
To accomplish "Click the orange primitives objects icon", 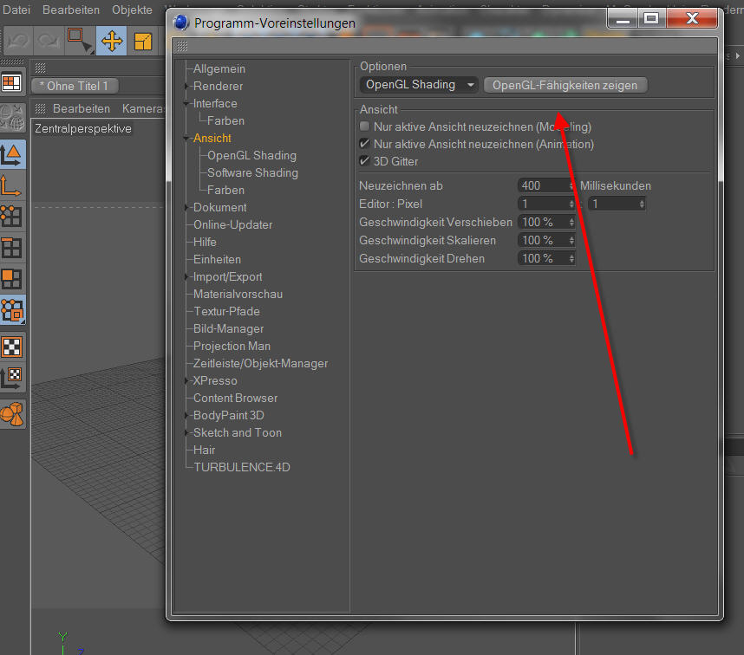I will click(12, 414).
